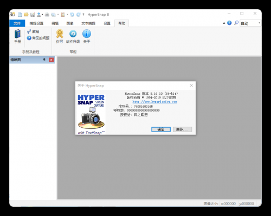Click the Save diskette icon
The height and width of the screenshot is (216, 271).
click(33, 15)
